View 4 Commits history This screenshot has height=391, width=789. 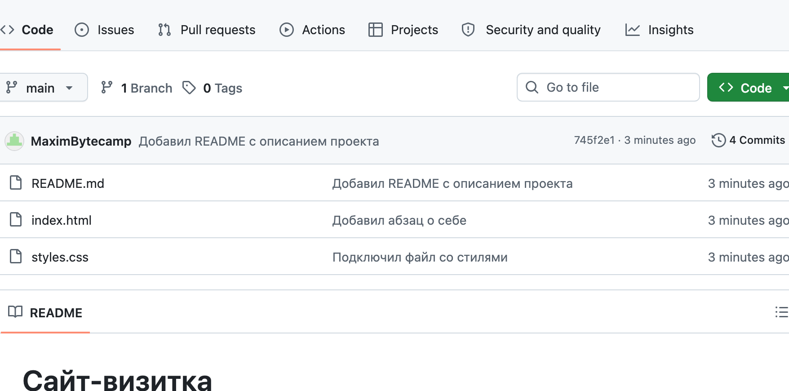[x=749, y=140]
